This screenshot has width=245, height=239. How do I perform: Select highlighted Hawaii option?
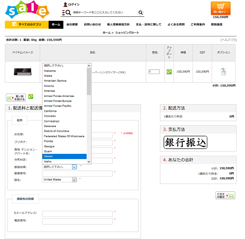point(64,157)
